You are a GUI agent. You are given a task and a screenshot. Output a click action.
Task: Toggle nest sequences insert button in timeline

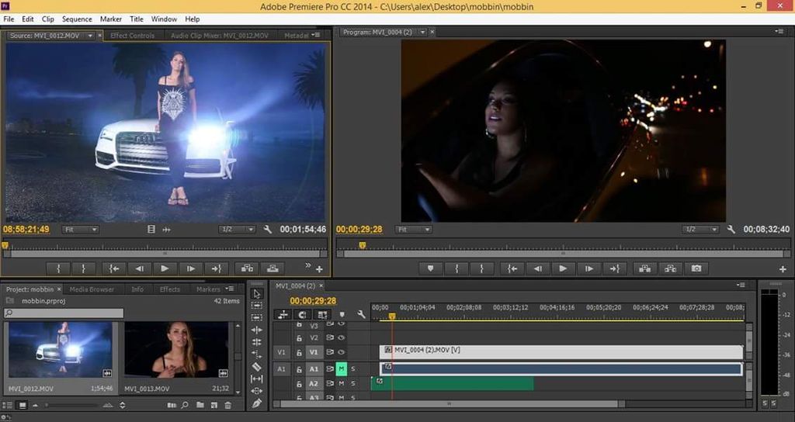coord(283,315)
